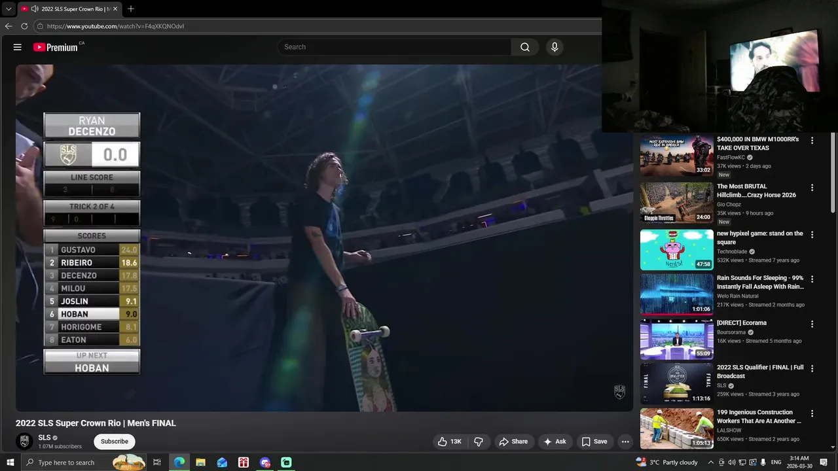Open the Windows Start menu
This screenshot has height=471, width=838.
point(10,462)
